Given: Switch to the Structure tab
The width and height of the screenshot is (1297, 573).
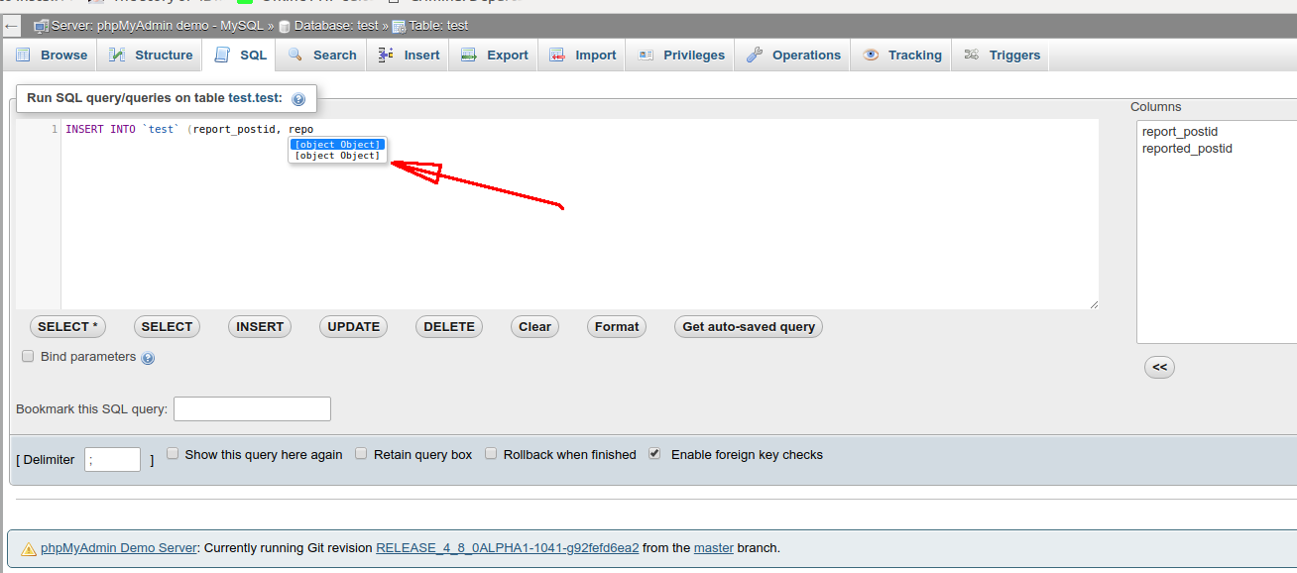Looking at the screenshot, I should coord(150,56).
